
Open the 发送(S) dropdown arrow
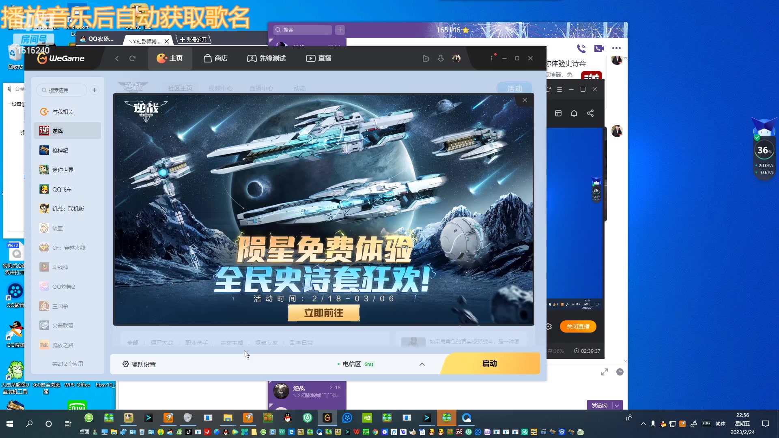(x=617, y=405)
